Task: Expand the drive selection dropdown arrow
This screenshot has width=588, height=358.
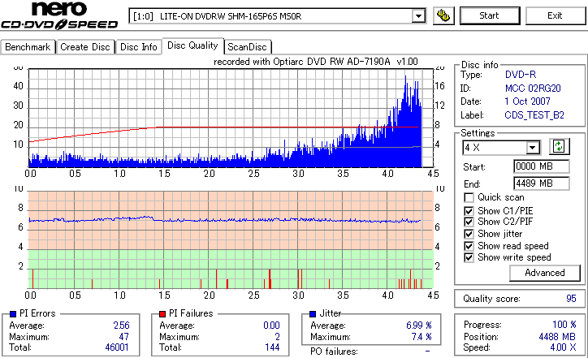Action: tap(418, 16)
